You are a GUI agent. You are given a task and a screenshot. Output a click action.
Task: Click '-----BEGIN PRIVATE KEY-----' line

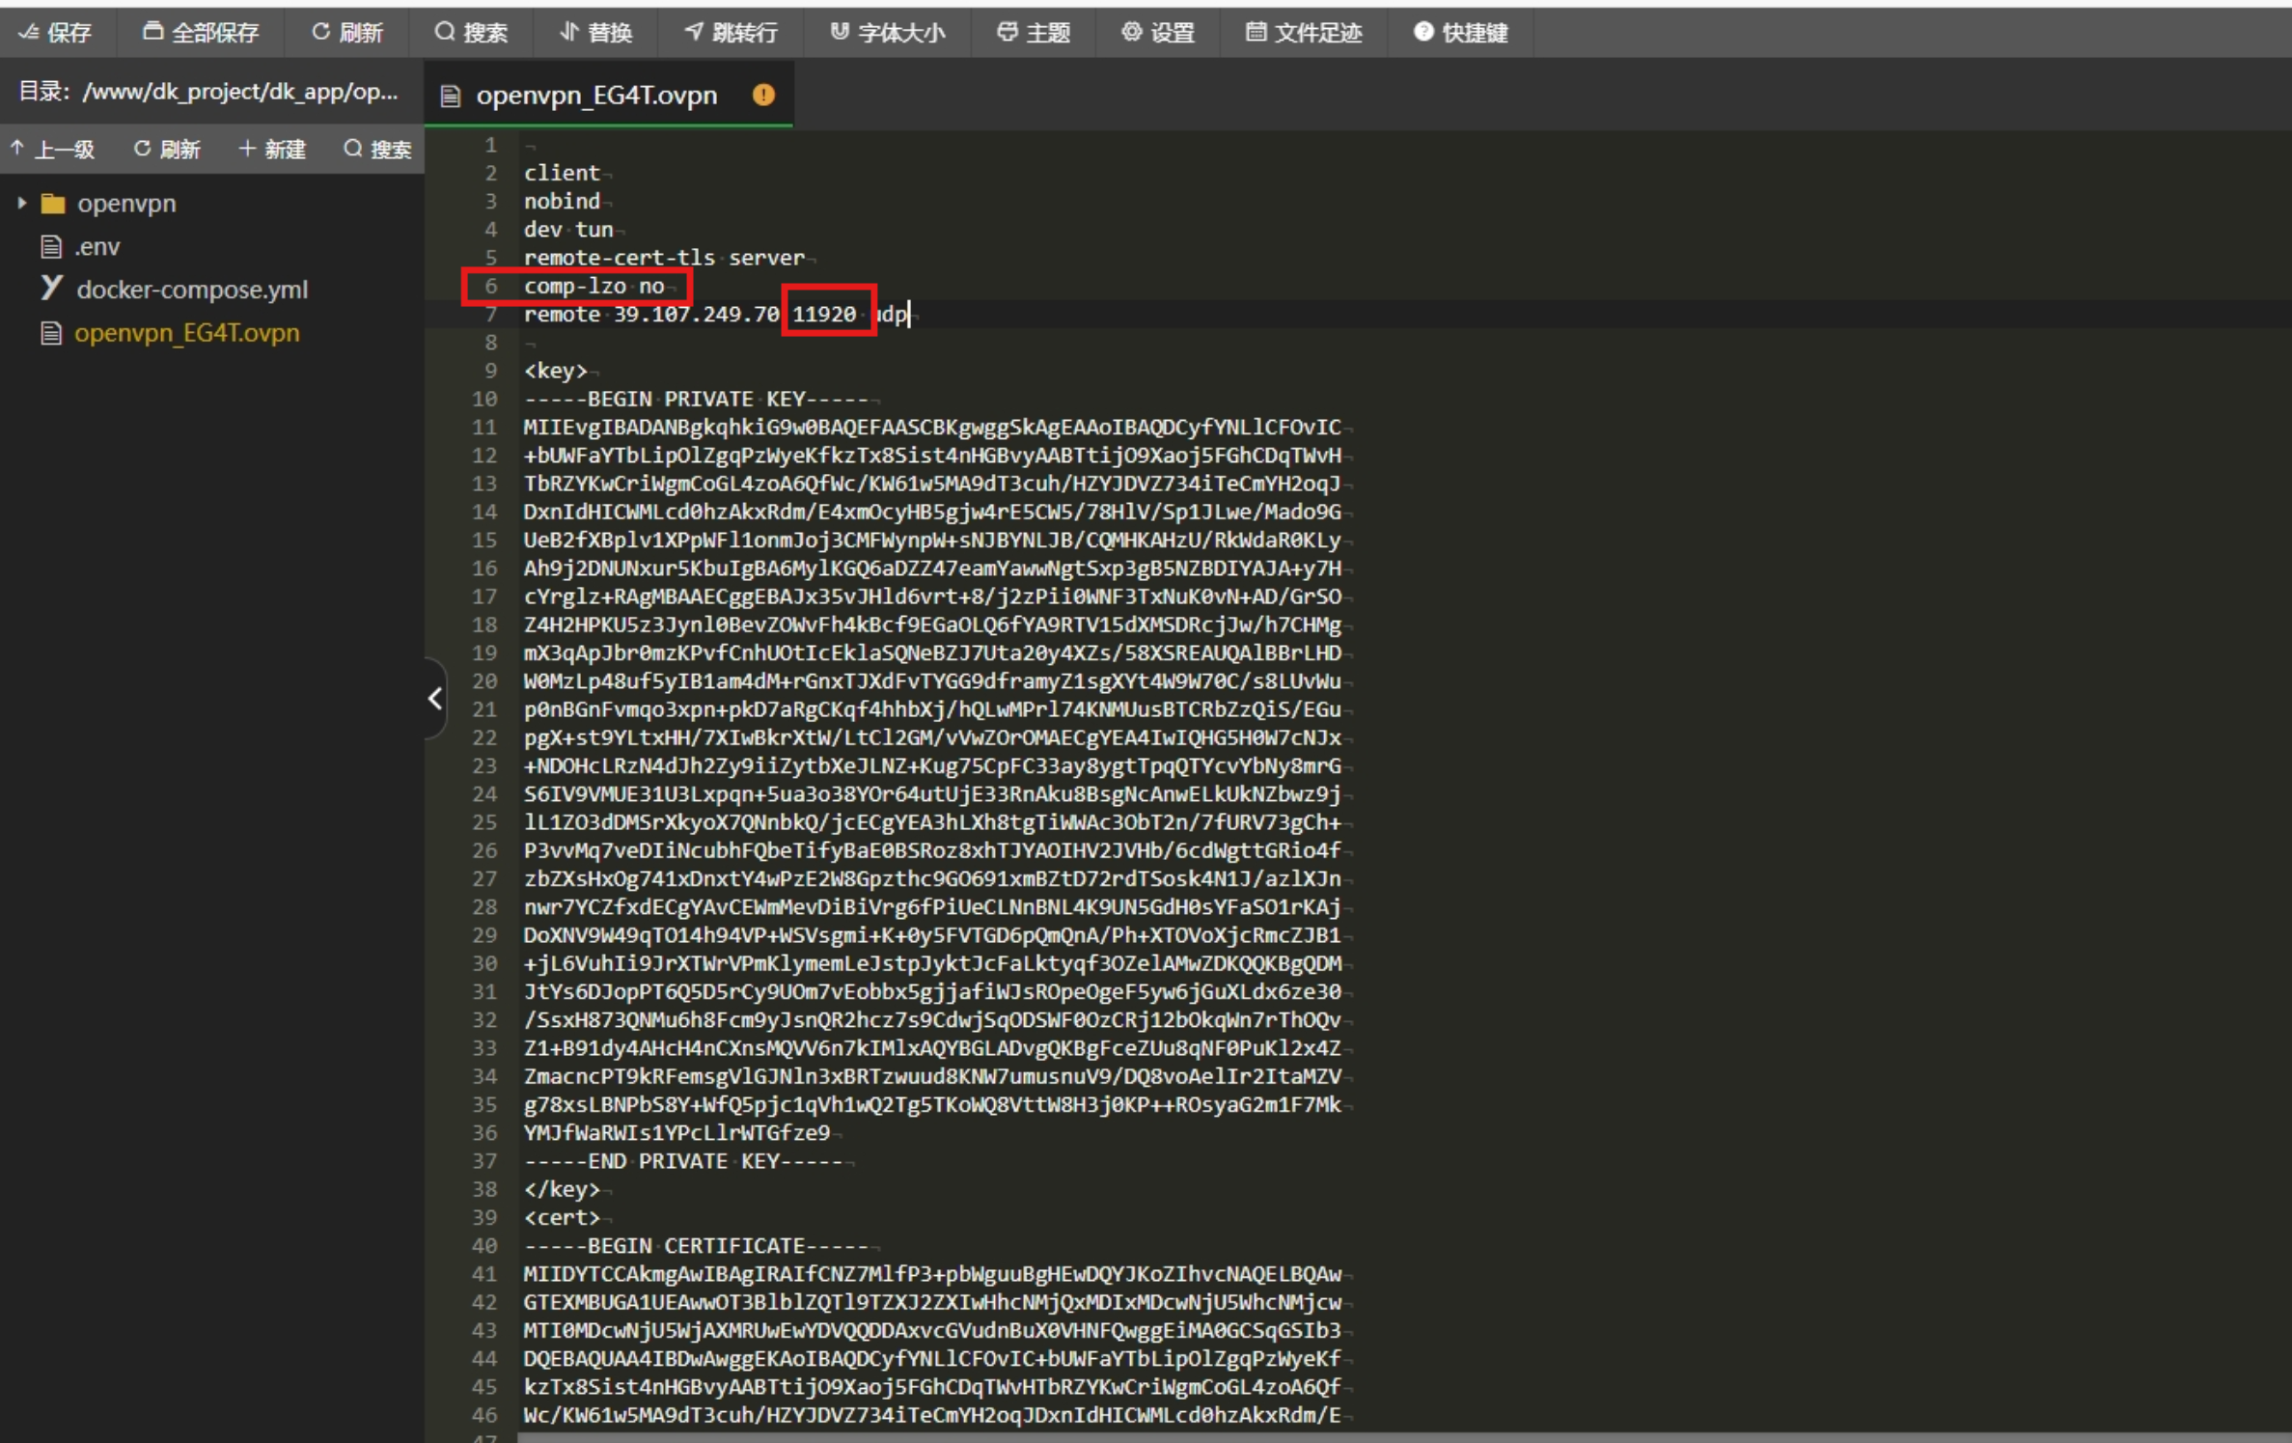pyautogui.click(x=696, y=399)
